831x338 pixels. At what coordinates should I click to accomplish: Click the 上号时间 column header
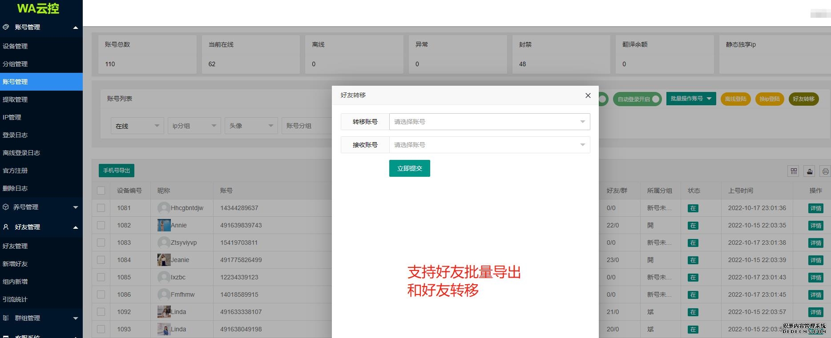pos(740,191)
